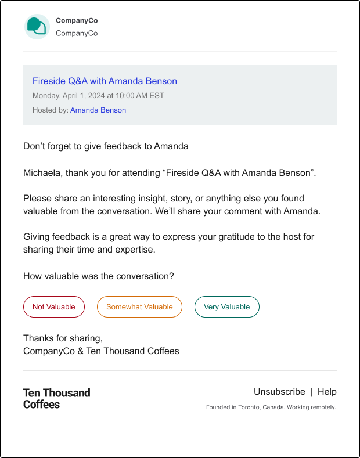Click the 'Giving feedback is a great way' paragraph
Image resolution: width=360 pixels, height=458 pixels.
(x=168, y=243)
